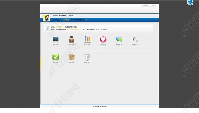Click the label under the heart icon
The image size is (199, 113).
coord(103,45)
